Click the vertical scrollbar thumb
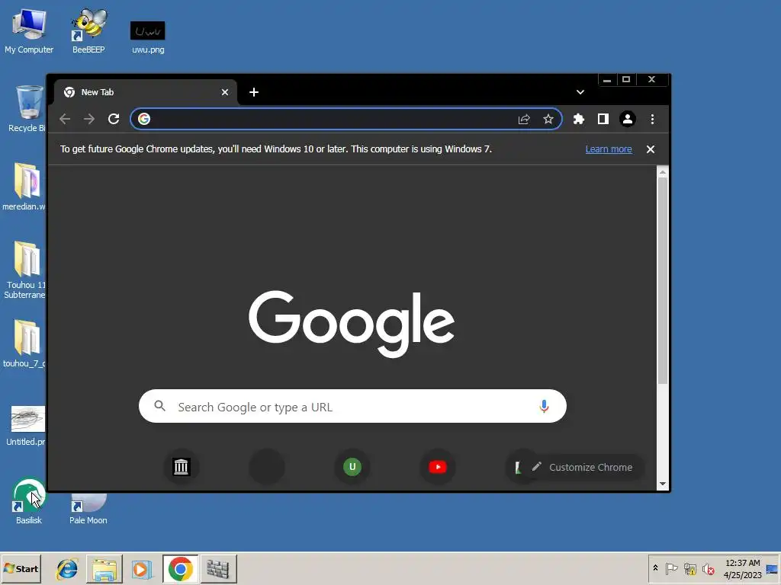The height and width of the screenshot is (585, 781). pyautogui.click(x=663, y=280)
